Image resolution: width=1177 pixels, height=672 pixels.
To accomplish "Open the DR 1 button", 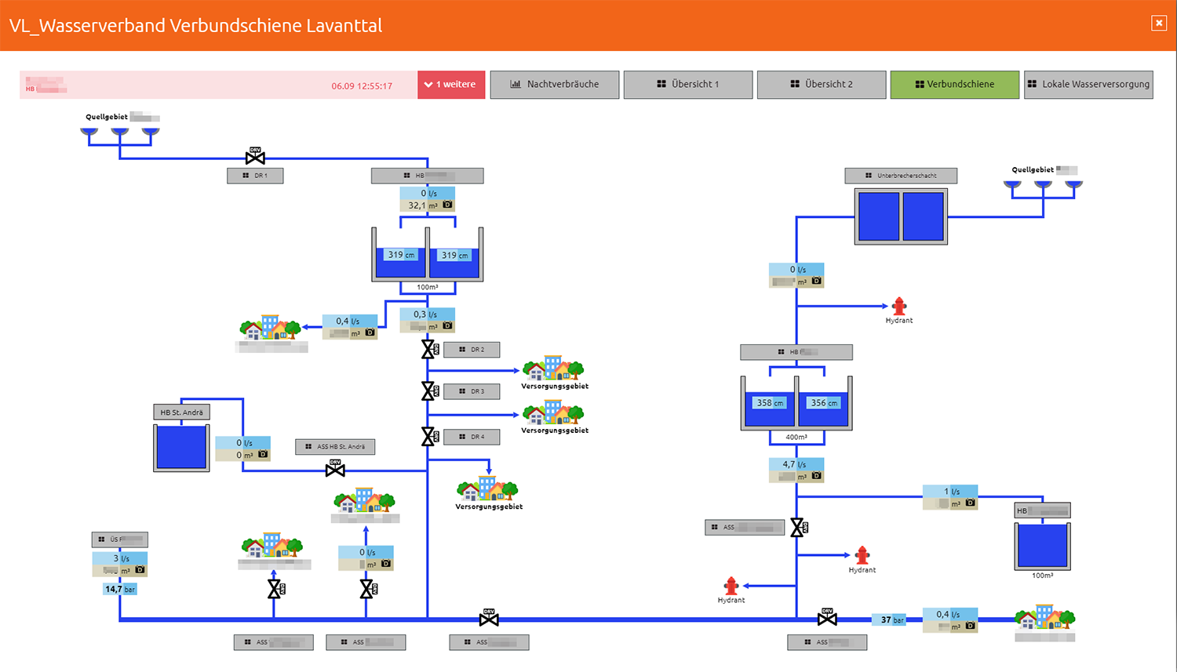I will click(255, 176).
